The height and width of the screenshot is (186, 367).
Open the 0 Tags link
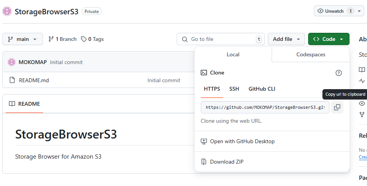92,39
